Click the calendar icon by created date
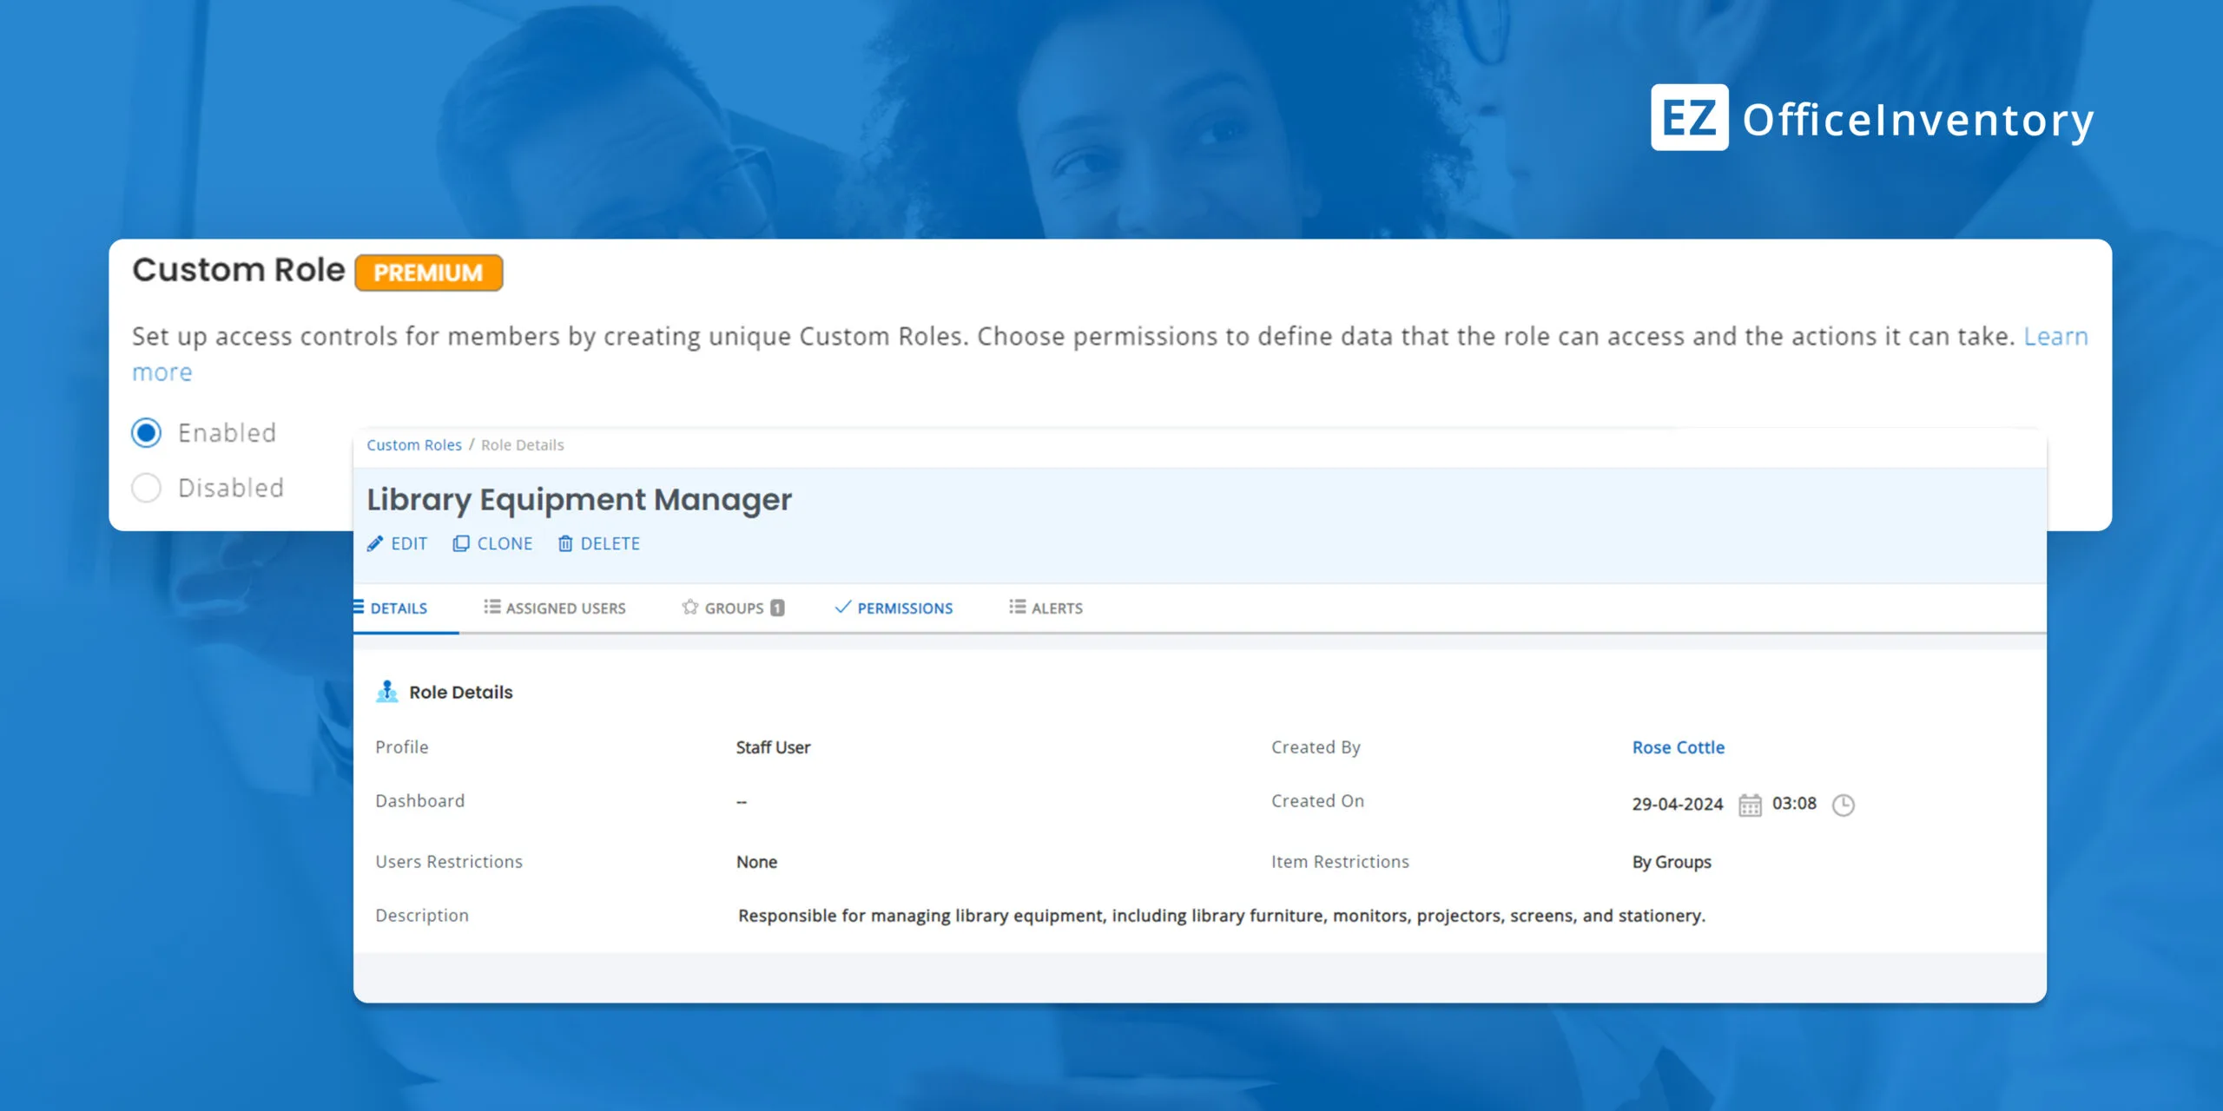This screenshot has height=1111, width=2223. point(1750,805)
